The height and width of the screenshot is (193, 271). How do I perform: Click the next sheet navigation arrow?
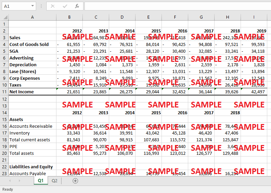(19, 181)
